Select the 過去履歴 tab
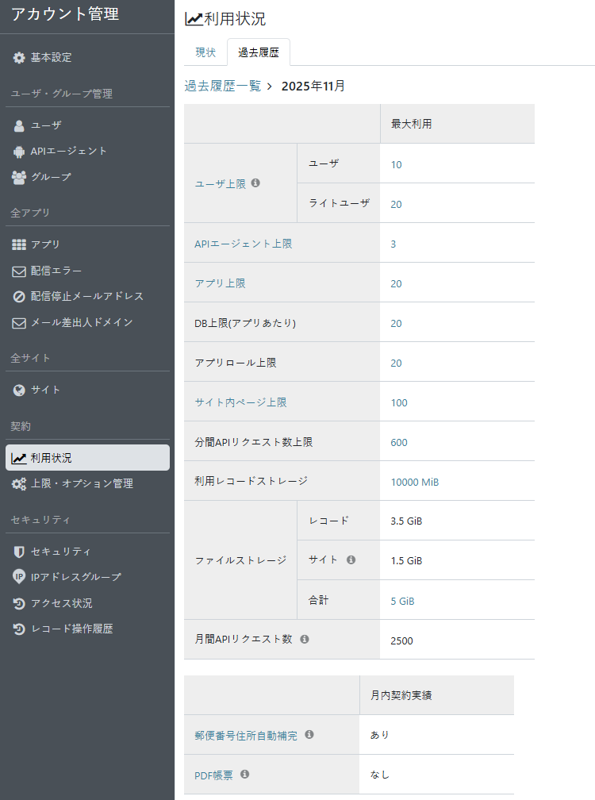595x800 pixels. [258, 52]
